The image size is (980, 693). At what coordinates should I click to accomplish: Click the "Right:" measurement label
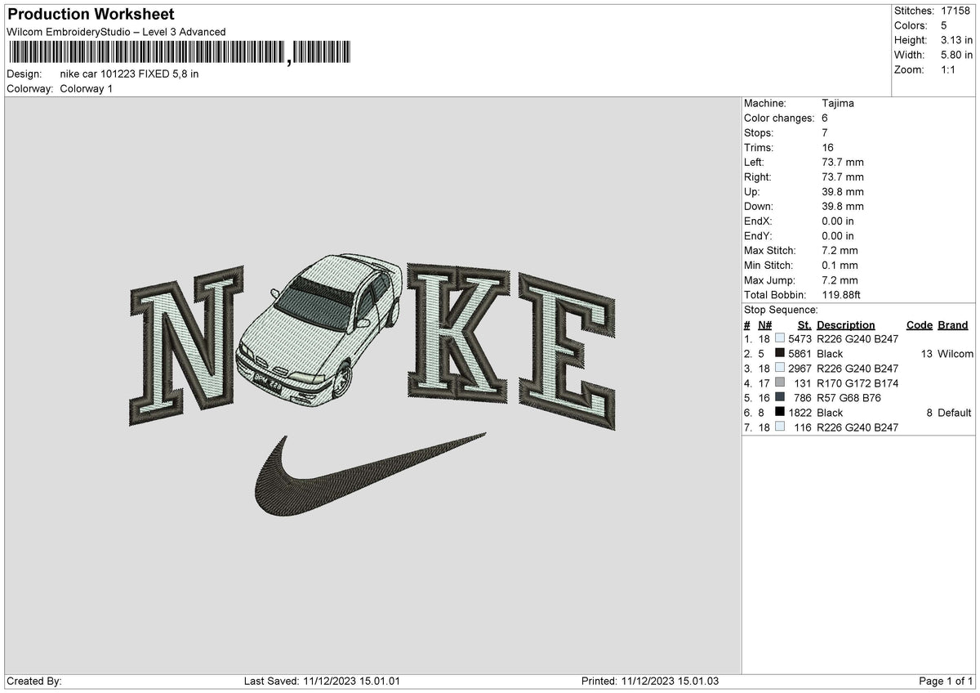758,177
